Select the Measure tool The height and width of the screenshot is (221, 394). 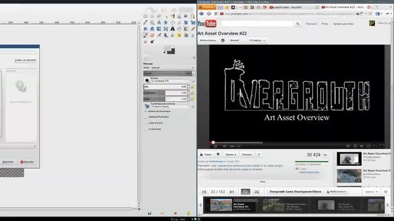pos(159,23)
